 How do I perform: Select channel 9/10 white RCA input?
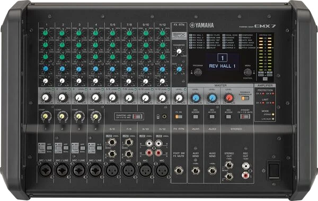pos(149,144)
